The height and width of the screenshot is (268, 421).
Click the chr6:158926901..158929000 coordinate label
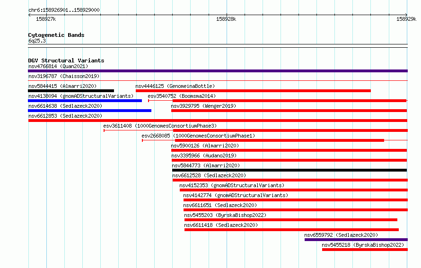(x=64, y=10)
